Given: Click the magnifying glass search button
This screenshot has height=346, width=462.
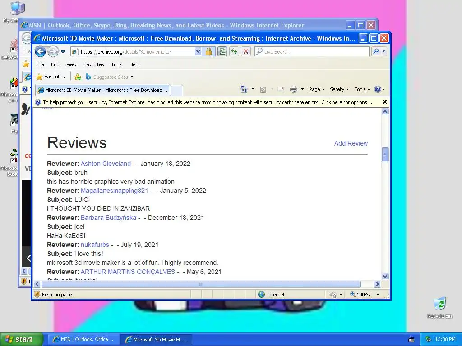Looking at the screenshot, I should click(x=376, y=51).
